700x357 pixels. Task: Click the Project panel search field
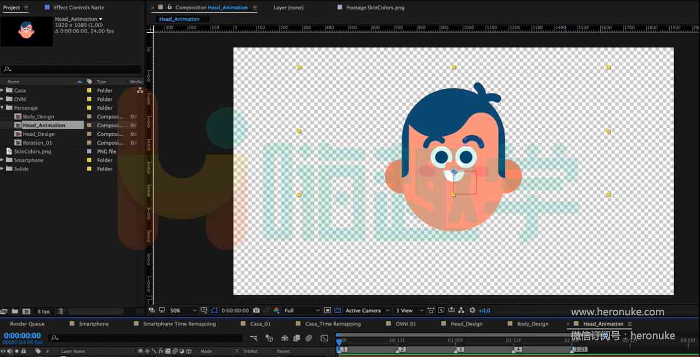71,70
